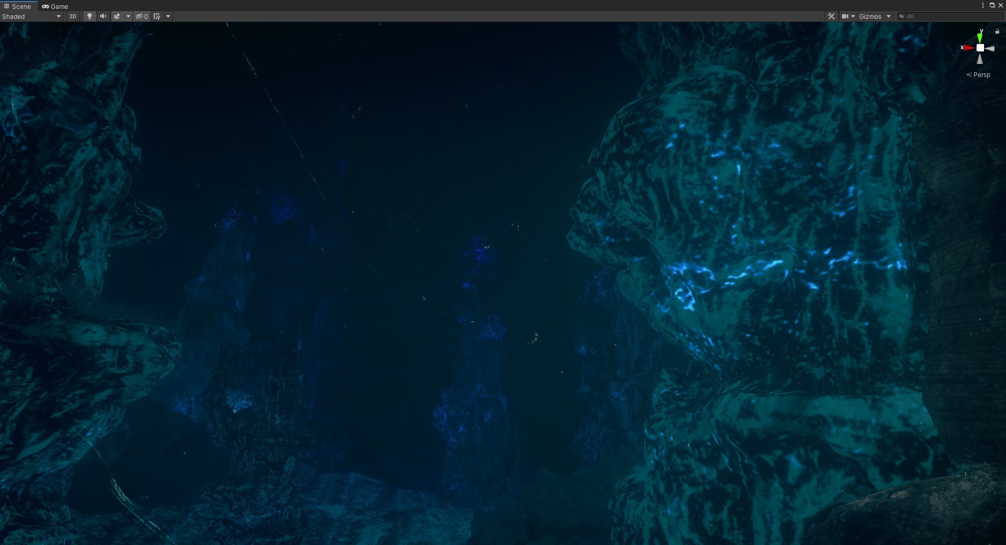1006x545 pixels.
Task: Open the scene effects dropdown arrow
Action: (x=128, y=16)
